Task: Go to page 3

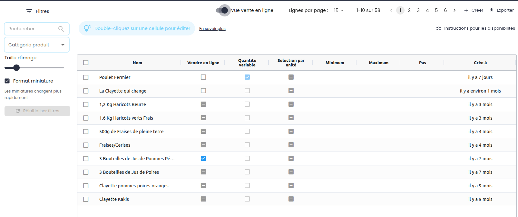Action: (418, 10)
